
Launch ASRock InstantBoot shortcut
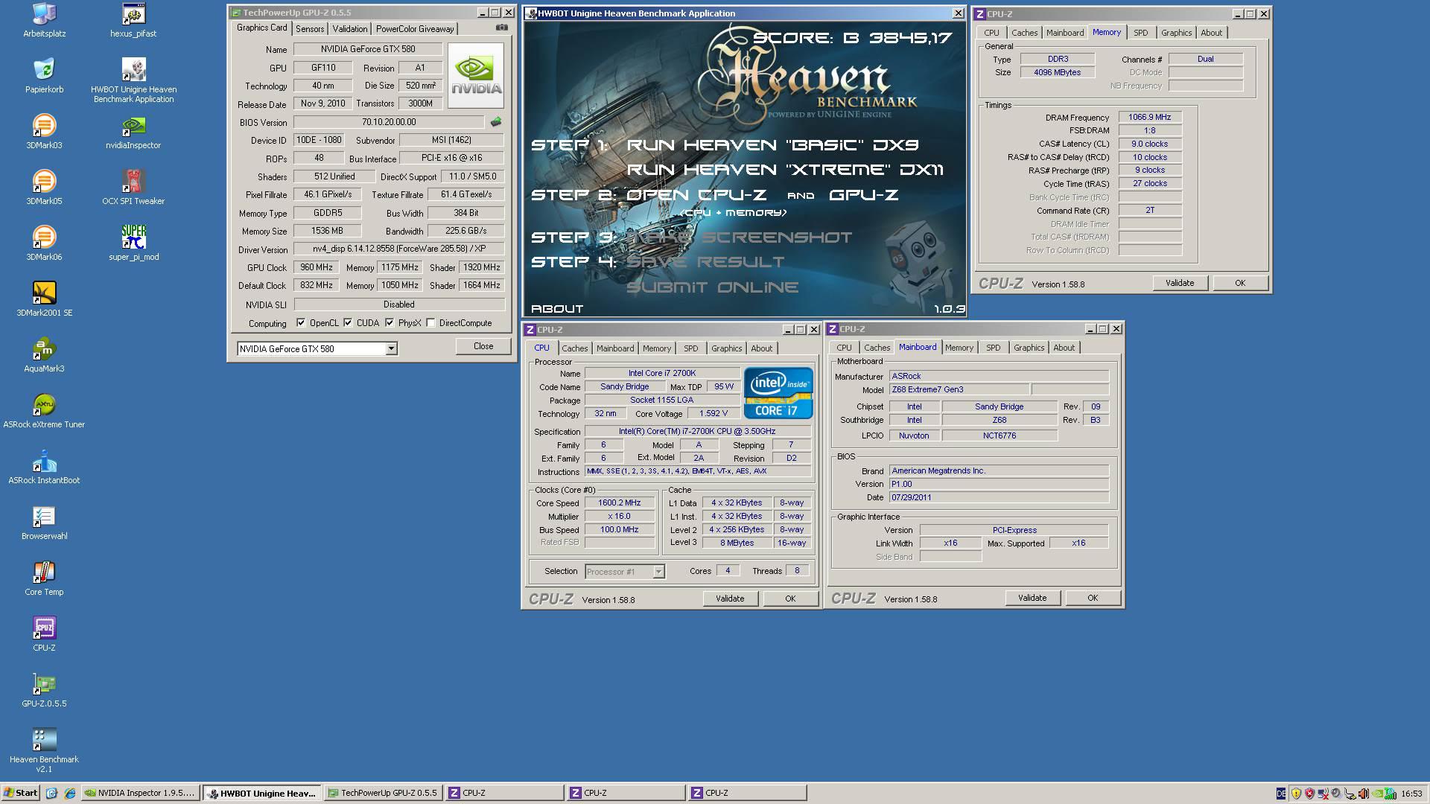(x=44, y=467)
